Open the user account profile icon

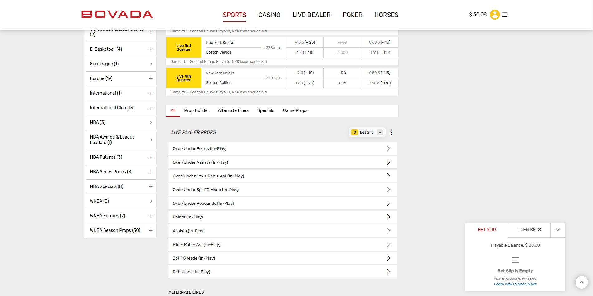point(494,15)
